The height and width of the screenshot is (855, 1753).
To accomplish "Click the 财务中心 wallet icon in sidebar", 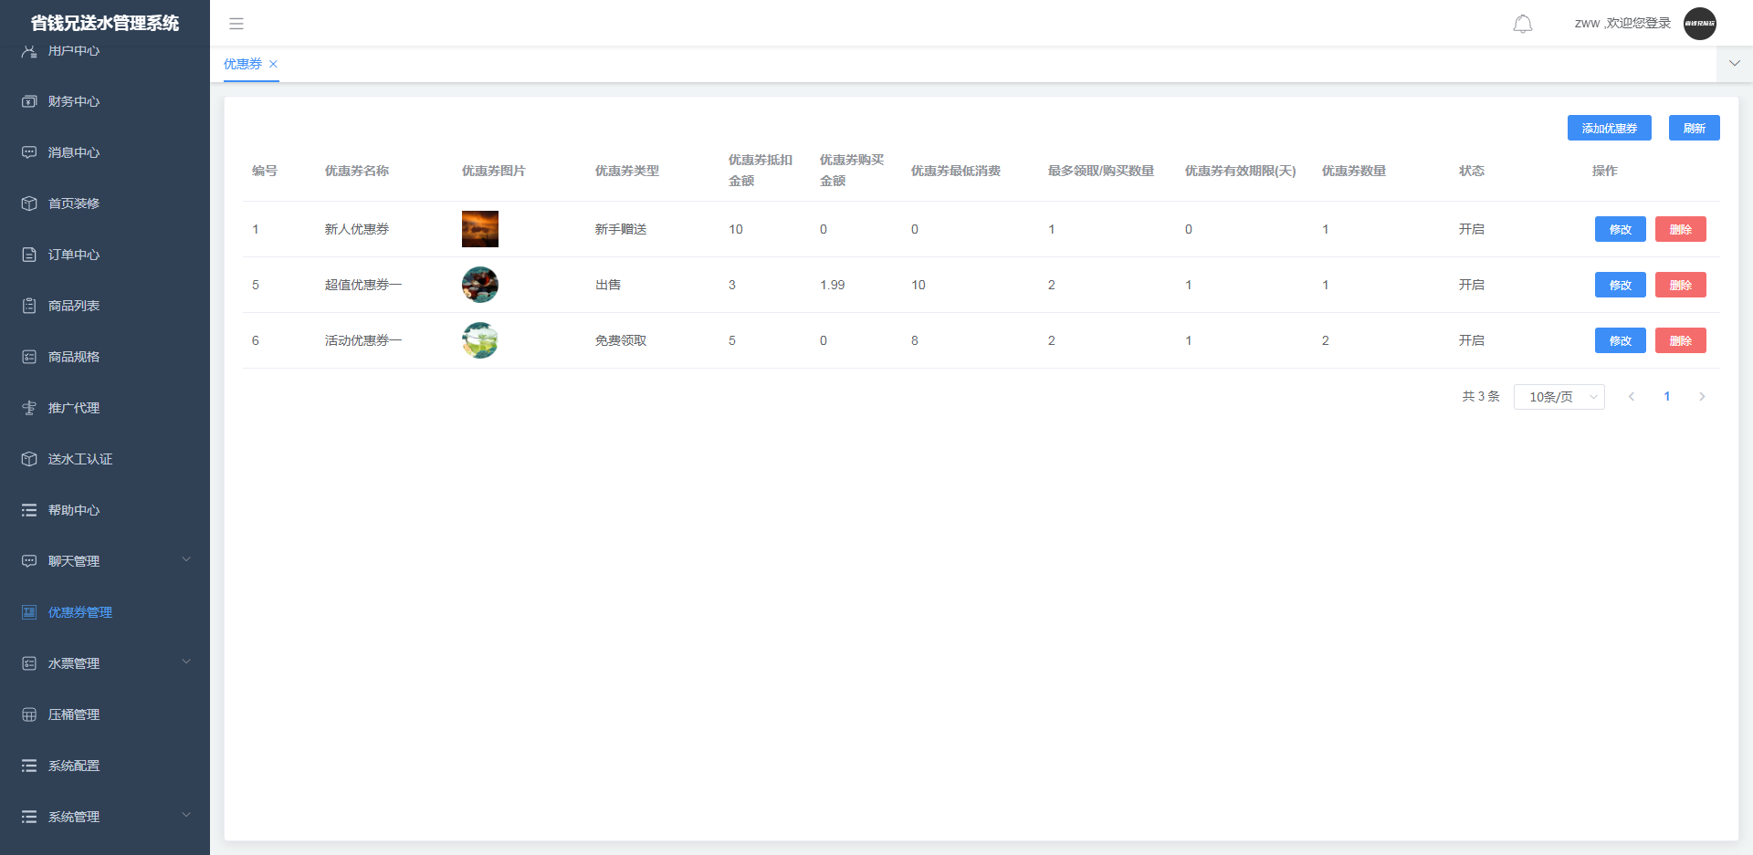I will [x=29, y=101].
